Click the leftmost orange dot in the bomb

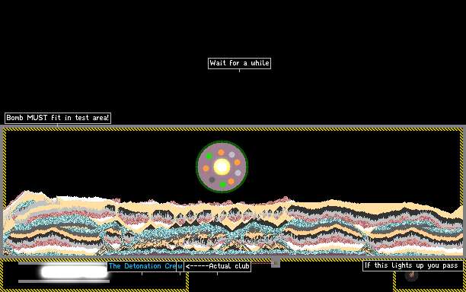206,168
